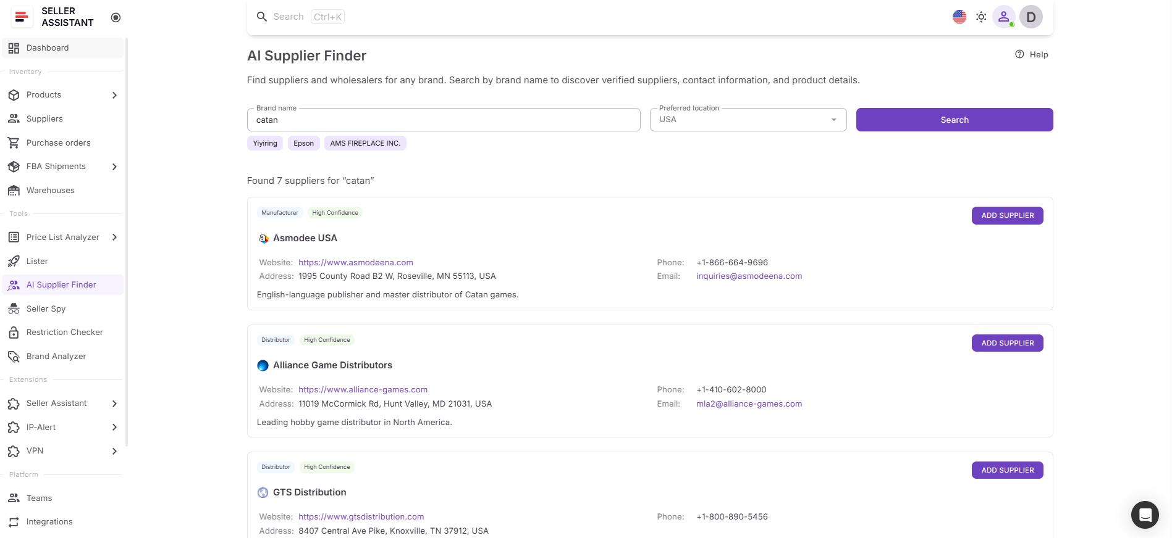
Task: Click the purple user profile icon
Action: click(1003, 17)
